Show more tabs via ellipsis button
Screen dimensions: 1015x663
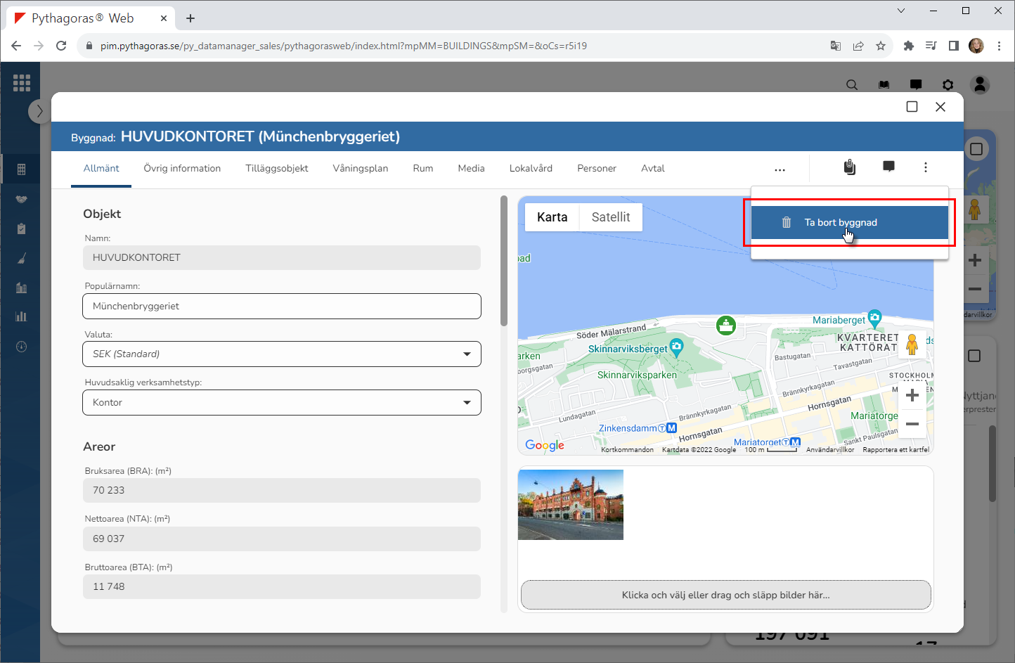[780, 169]
